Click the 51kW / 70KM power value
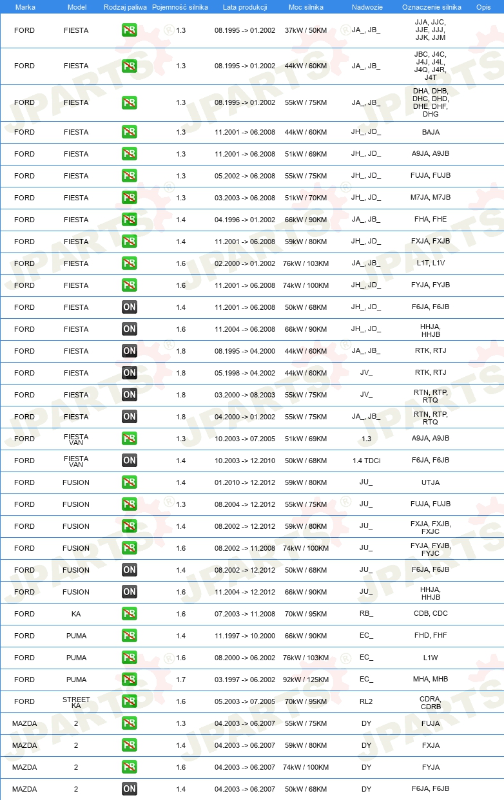Viewport: 504px width, 800px height. [305, 198]
